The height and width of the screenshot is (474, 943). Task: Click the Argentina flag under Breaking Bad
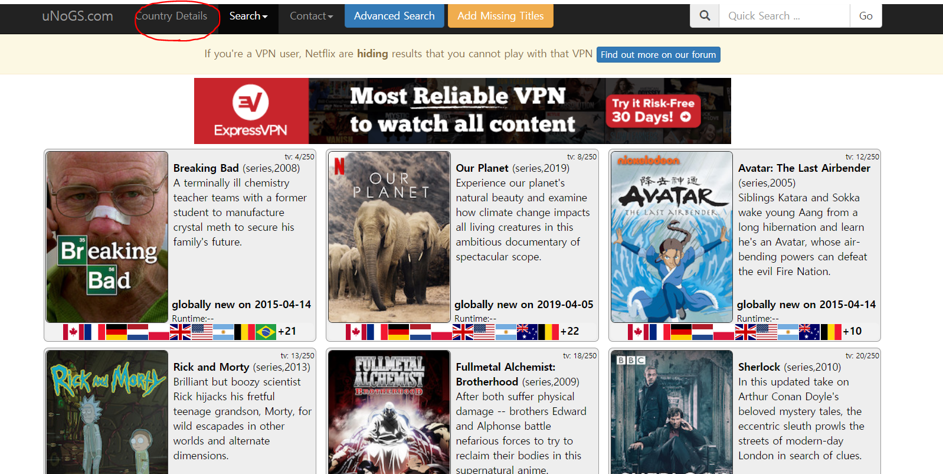coord(223,332)
